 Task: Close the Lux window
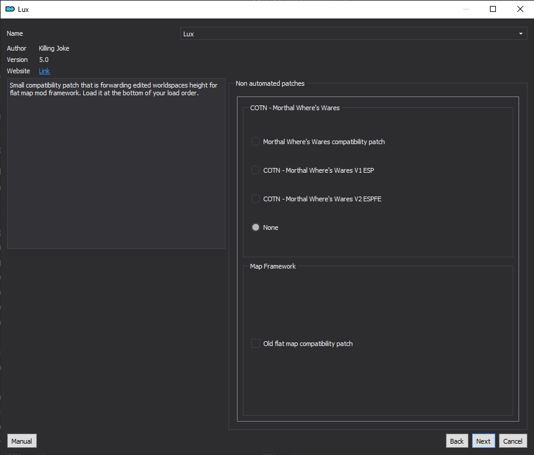(x=520, y=9)
